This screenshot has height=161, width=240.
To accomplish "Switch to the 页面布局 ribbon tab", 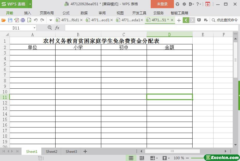I will coord(47,13).
